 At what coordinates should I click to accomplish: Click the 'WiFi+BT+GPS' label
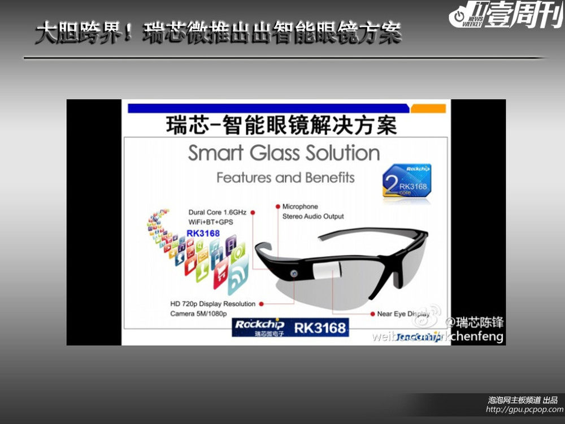point(210,222)
